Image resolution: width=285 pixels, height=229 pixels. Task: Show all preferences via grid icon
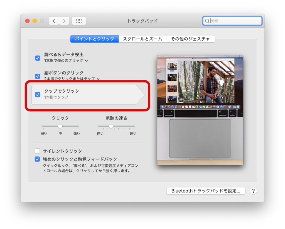tap(79, 21)
